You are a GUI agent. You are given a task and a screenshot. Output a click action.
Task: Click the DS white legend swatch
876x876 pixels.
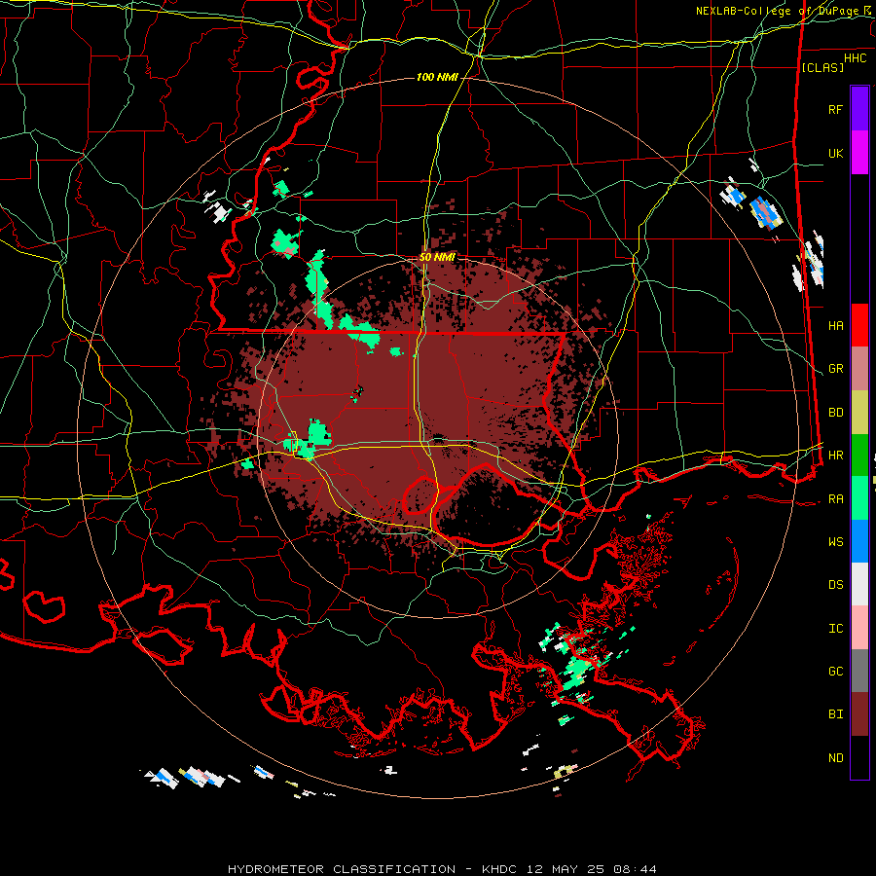click(x=859, y=584)
